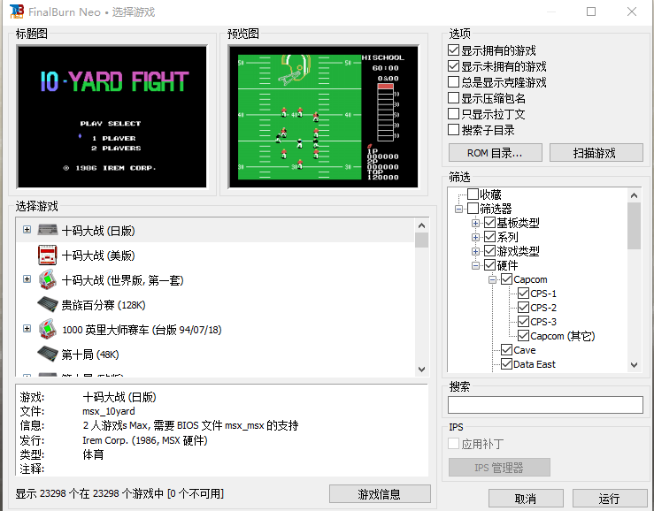
Task: Click the game list scrollbar up arrow
Action: coord(421,225)
